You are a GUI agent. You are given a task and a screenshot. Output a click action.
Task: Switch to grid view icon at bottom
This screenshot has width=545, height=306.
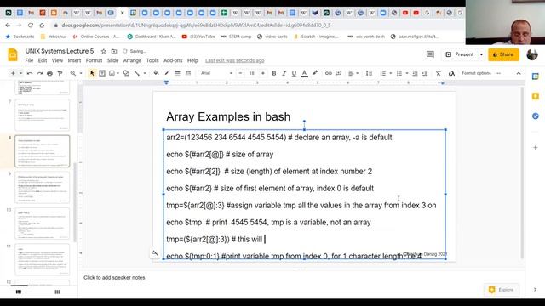(57, 292)
